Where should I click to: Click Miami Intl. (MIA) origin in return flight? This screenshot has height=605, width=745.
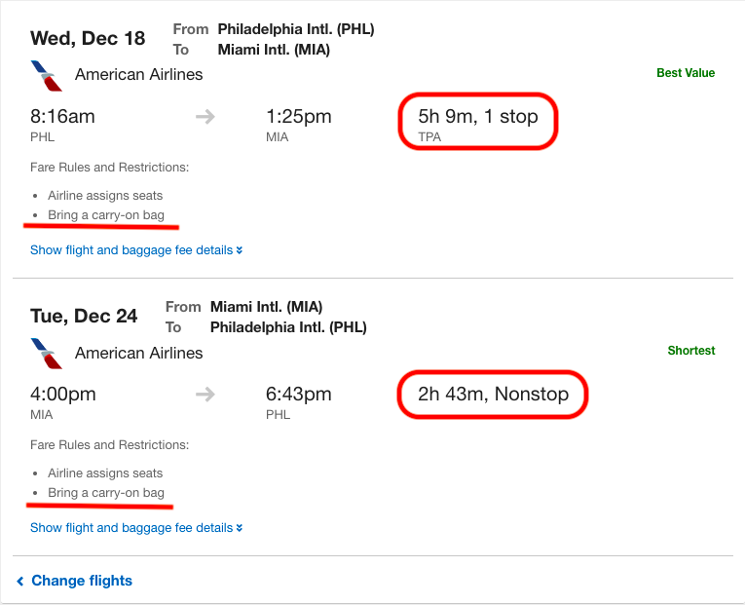click(267, 307)
